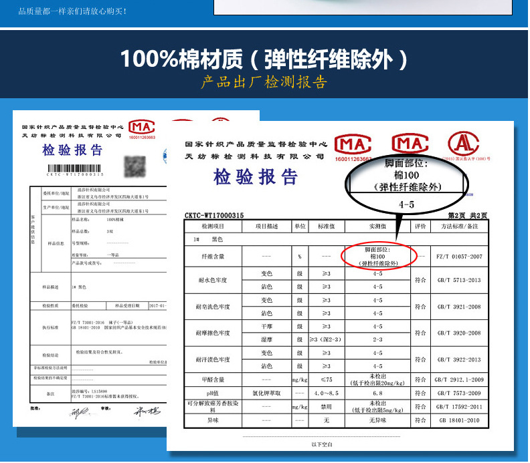Click the "项目描述" column header
This screenshot has width=530, height=463.
coord(267,226)
